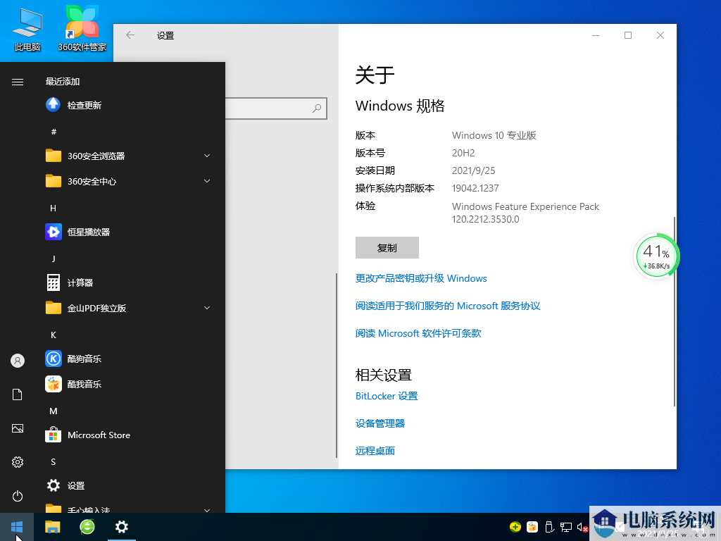Click the 复制 copy button
Image resolution: width=721 pixels, height=541 pixels.
[387, 247]
